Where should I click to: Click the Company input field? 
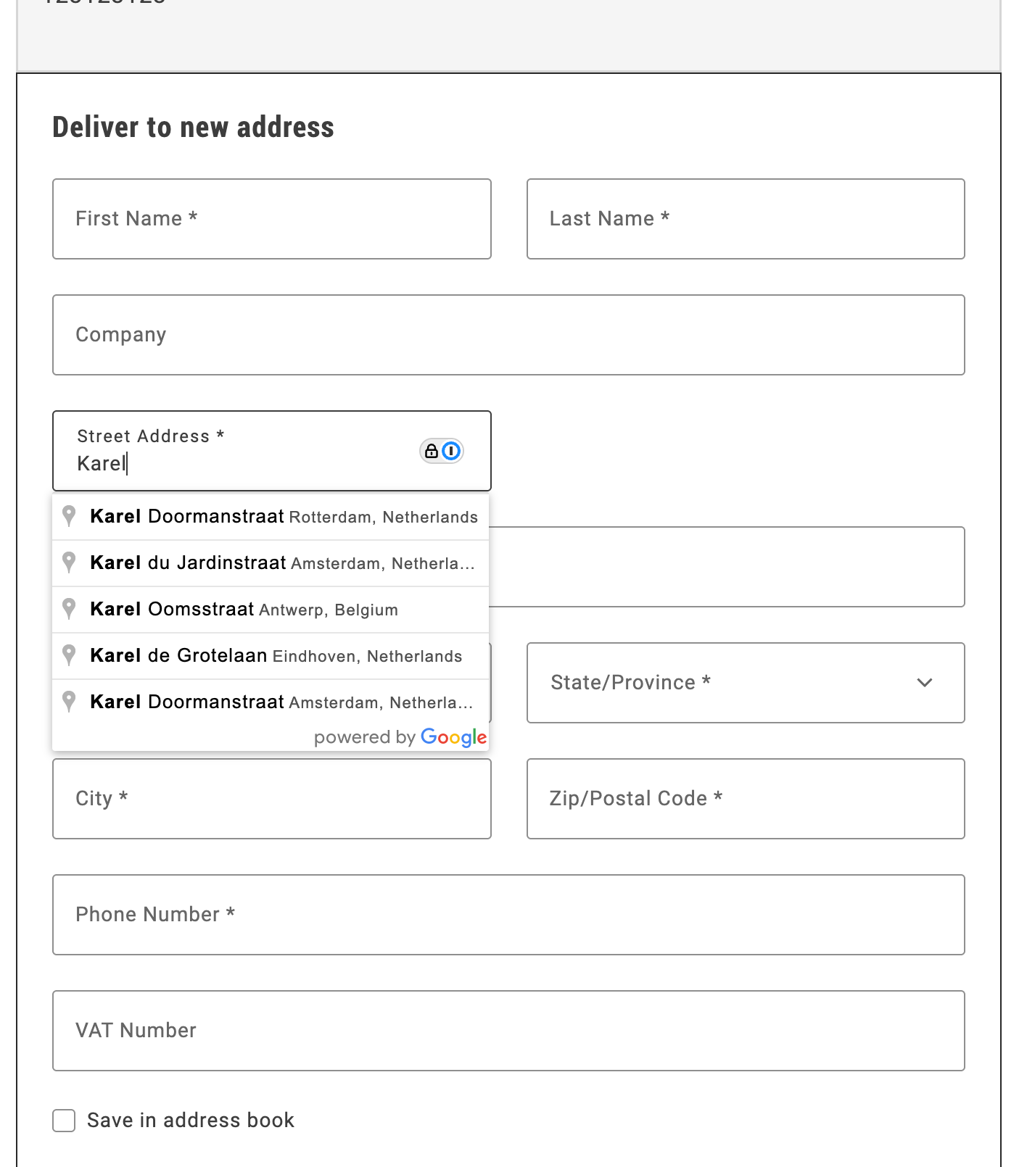pyautogui.click(x=508, y=334)
